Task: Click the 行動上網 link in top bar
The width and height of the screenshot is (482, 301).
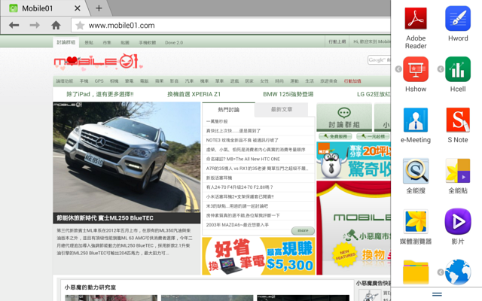Action: coord(337,41)
